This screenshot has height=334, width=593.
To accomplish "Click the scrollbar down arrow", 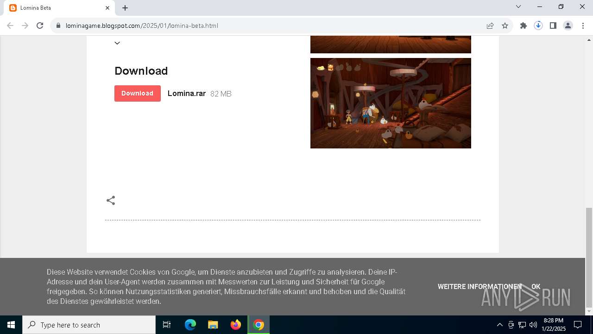I will click(x=589, y=311).
